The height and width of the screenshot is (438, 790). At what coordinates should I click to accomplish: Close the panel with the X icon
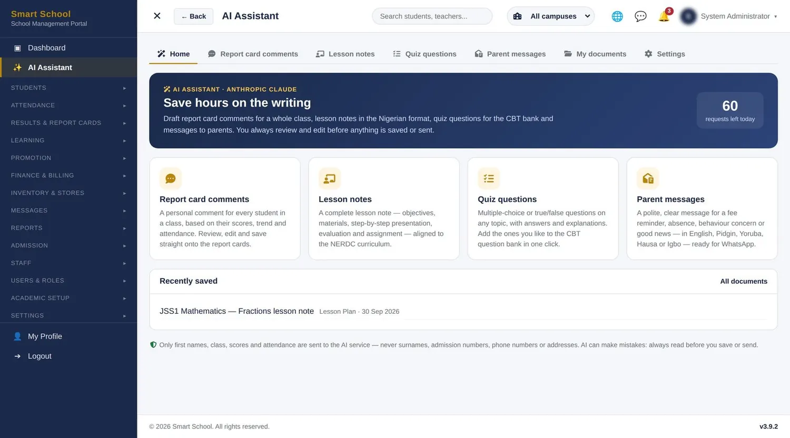[157, 16]
